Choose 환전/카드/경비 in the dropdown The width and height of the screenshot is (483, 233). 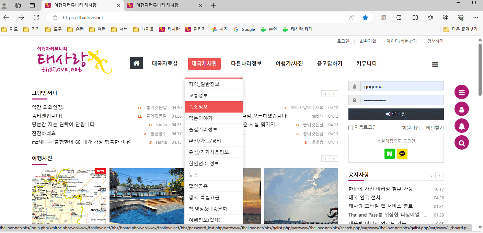[213, 141]
